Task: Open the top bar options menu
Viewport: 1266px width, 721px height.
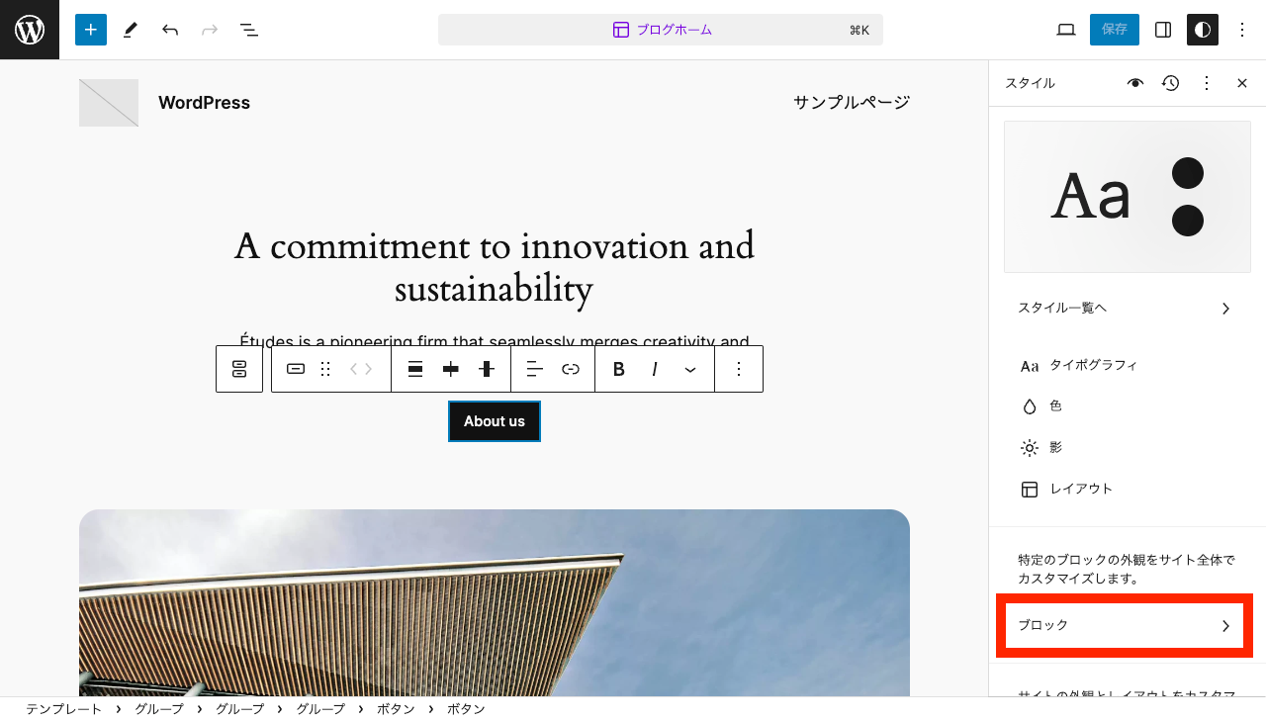Action: coord(1242,30)
